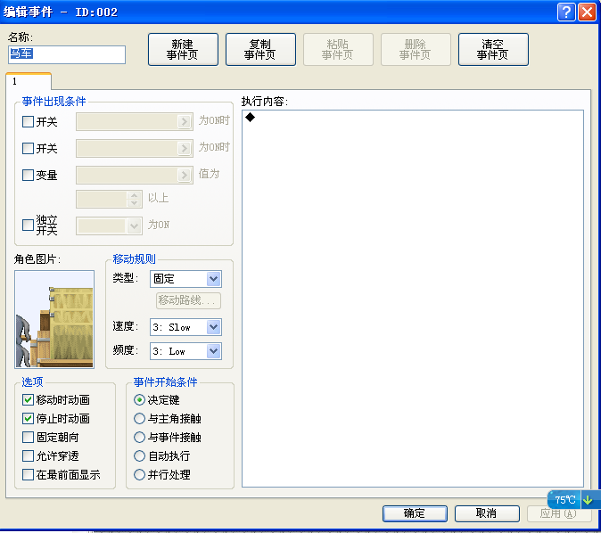Tick the second 开关 condition checkbox

point(28,148)
